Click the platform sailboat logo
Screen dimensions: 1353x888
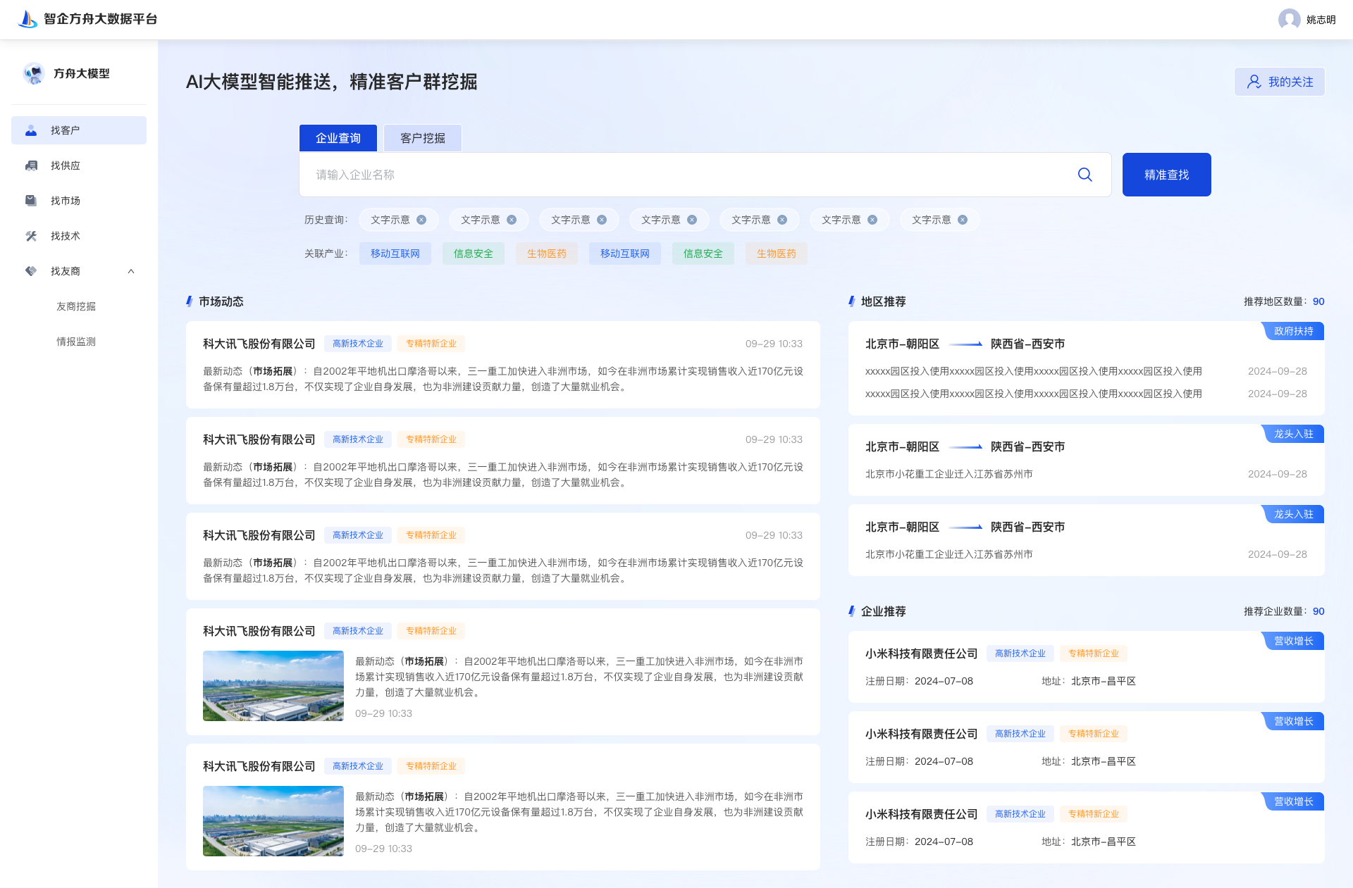click(27, 19)
